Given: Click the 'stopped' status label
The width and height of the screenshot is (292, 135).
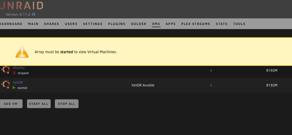Looking at the screenshot, I should click(23, 73).
